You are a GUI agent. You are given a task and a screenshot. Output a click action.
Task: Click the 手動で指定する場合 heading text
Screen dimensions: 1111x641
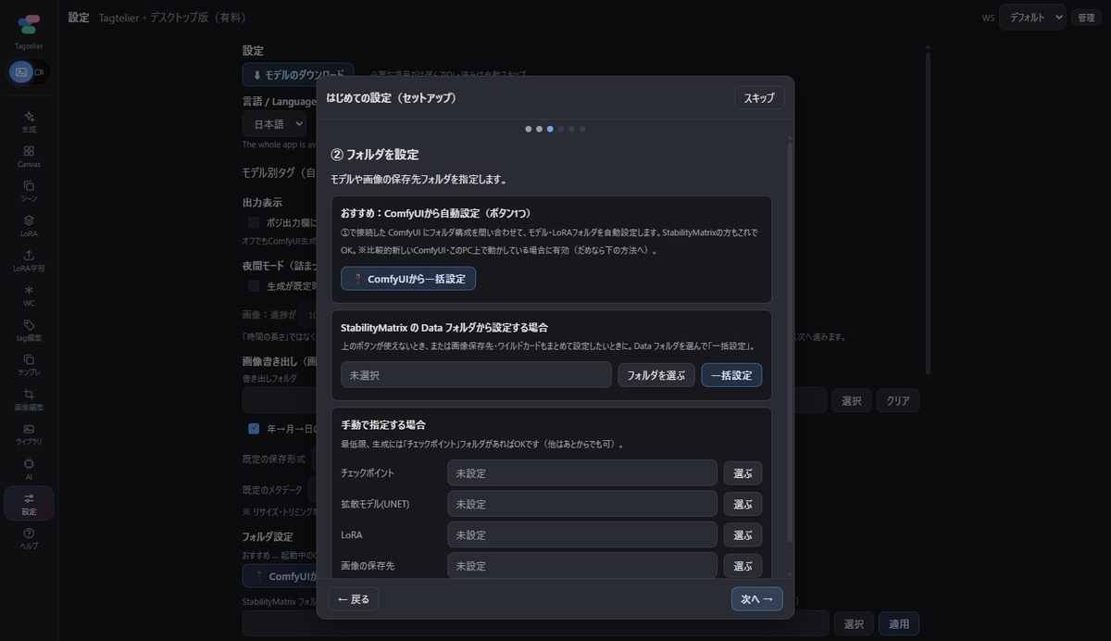[x=383, y=425]
